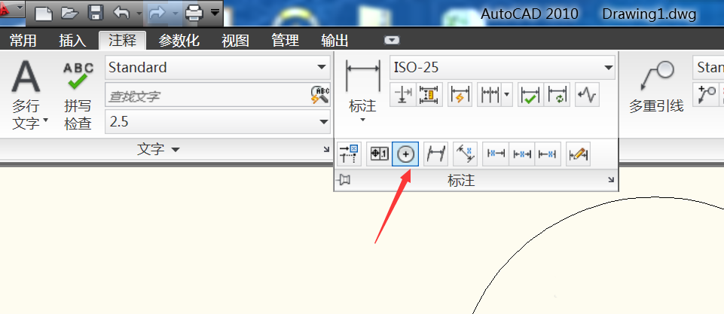Click the Undo arrow icon
This screenshot has height=314, width=724.
pos(121,13)
